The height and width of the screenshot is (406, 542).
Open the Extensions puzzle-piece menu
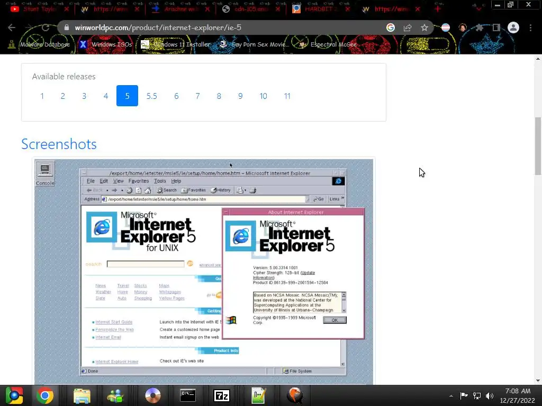pos(480,27)
